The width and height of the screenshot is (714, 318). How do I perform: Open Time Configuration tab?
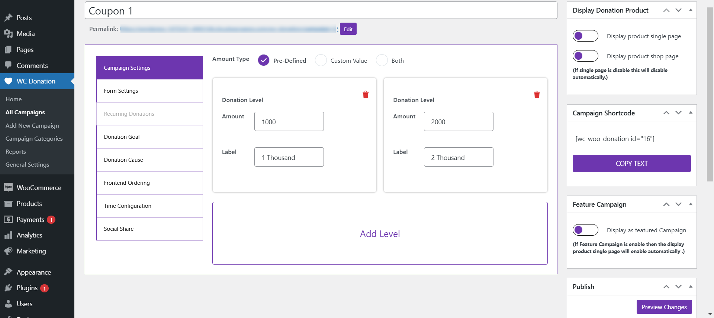(149, 206)
